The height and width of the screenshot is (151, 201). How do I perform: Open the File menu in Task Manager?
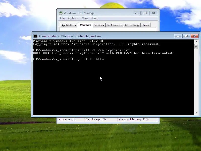click(x=62, y=18)
